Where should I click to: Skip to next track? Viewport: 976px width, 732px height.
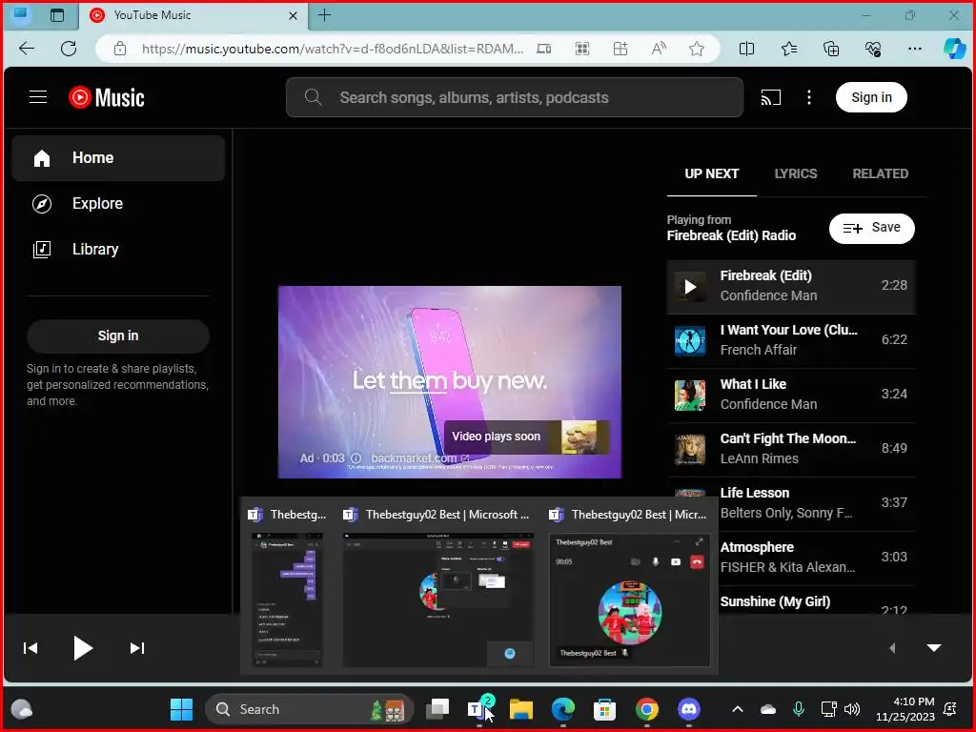pyautogui.click(x=137, y=648)
